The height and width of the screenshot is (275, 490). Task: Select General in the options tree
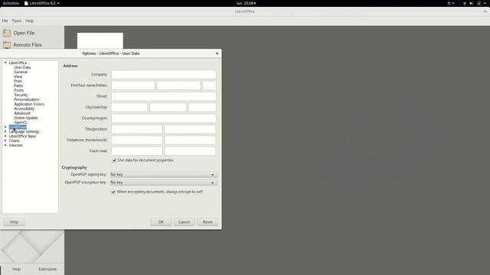pos(21,72)
